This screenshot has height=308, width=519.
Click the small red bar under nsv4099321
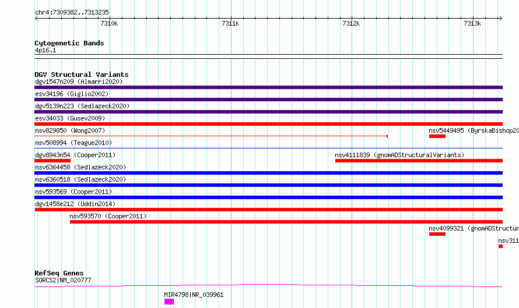(437, 234)
